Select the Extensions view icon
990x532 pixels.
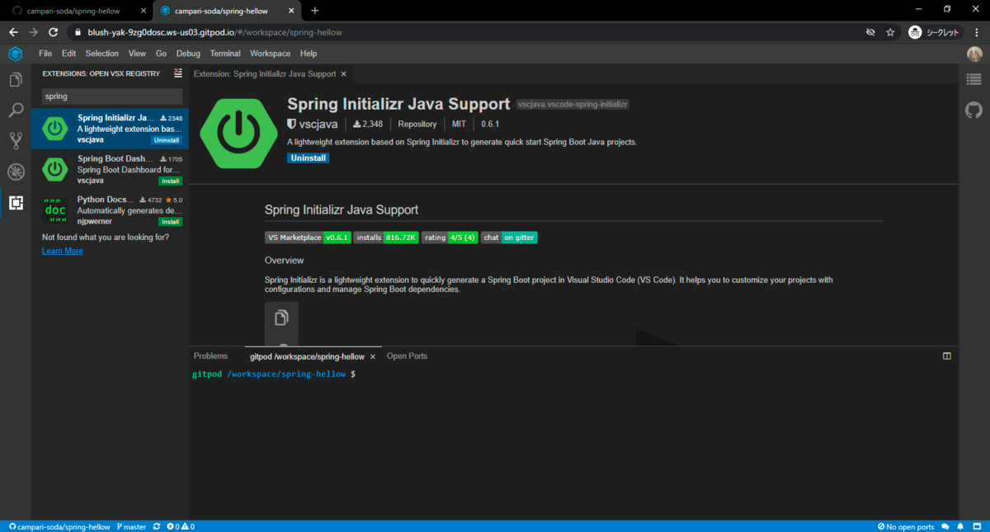tap(15, 202)
